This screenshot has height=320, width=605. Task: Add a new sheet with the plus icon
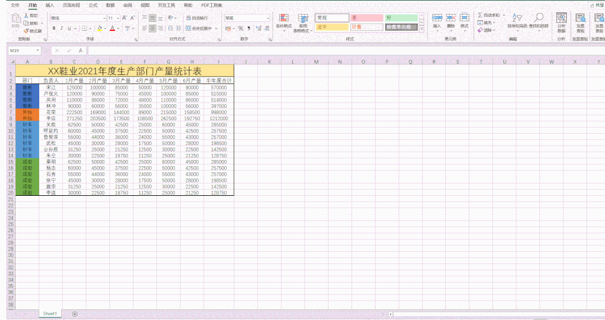pos(75,314)
